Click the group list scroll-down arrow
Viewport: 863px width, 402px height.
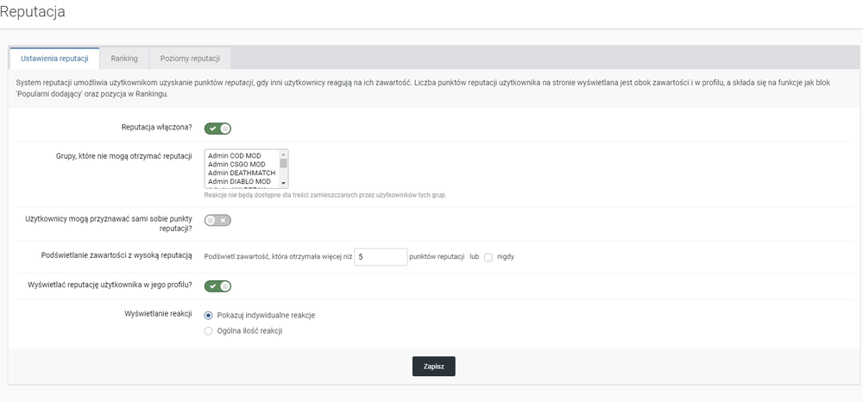click(x=284, y=185)
